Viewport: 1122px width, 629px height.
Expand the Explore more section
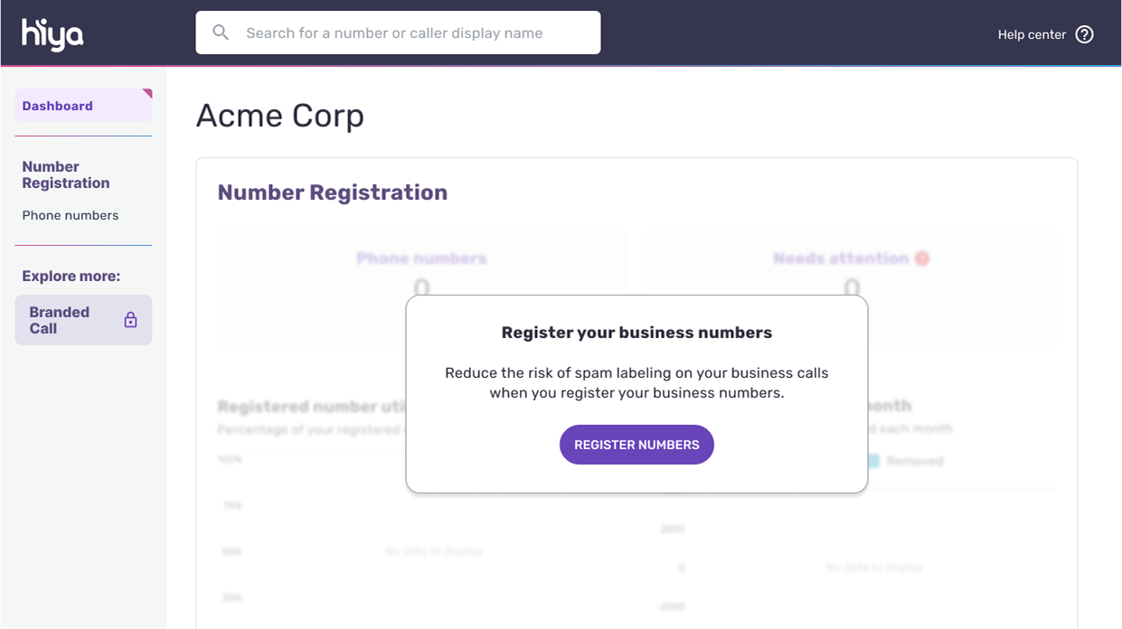[x=71, y=276]
